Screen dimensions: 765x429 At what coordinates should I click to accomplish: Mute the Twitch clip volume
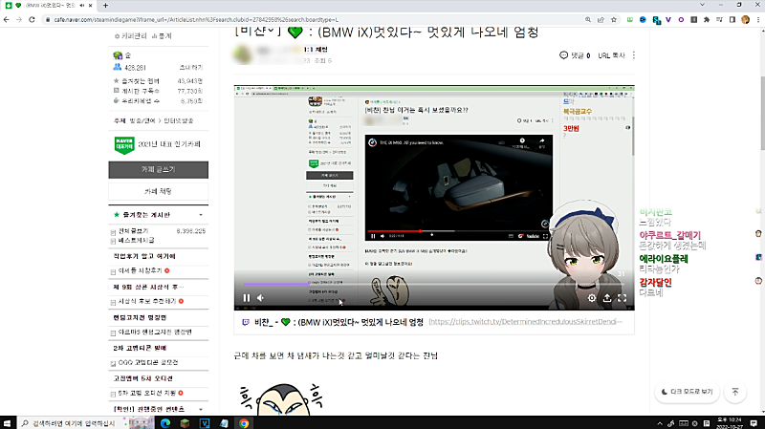pos(260,297)
